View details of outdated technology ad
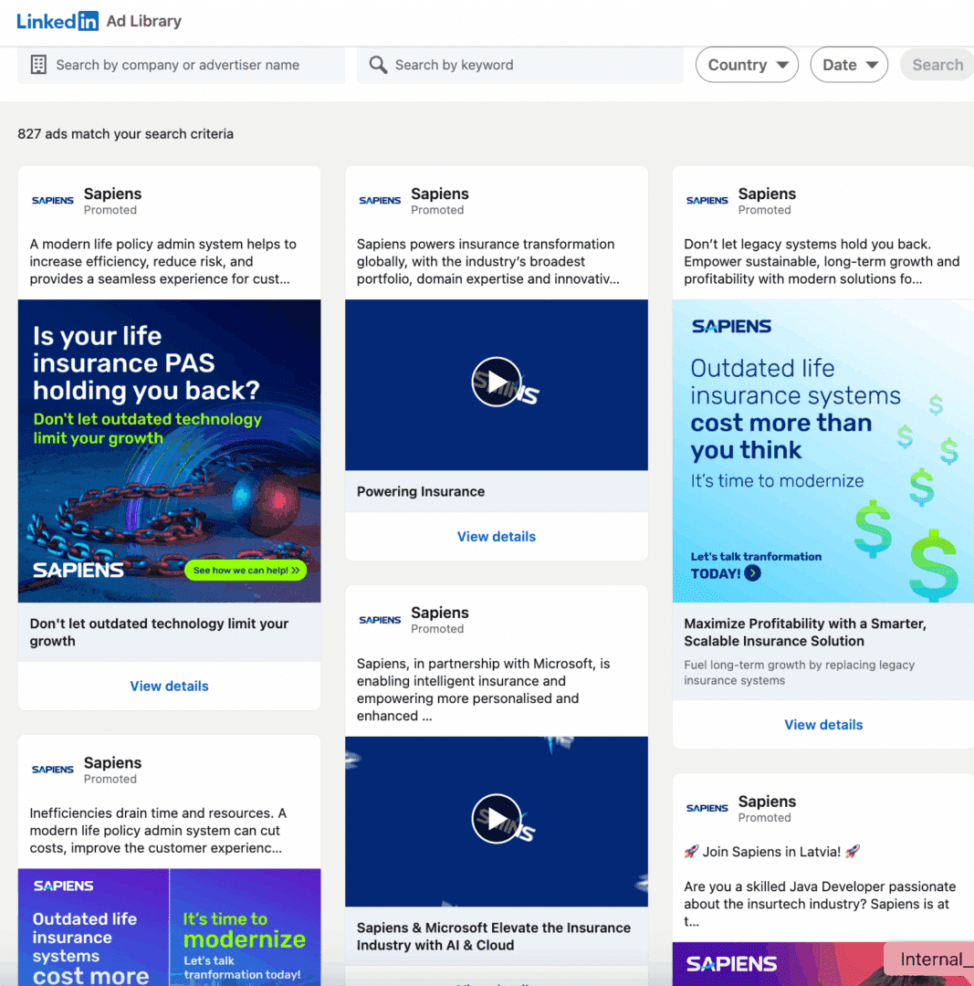The height and width of the screenshot is (986, 974). click(169, 686)
